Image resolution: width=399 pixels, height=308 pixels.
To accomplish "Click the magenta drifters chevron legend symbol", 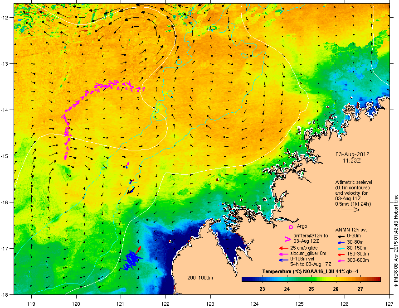I will (x=287, y=239).
